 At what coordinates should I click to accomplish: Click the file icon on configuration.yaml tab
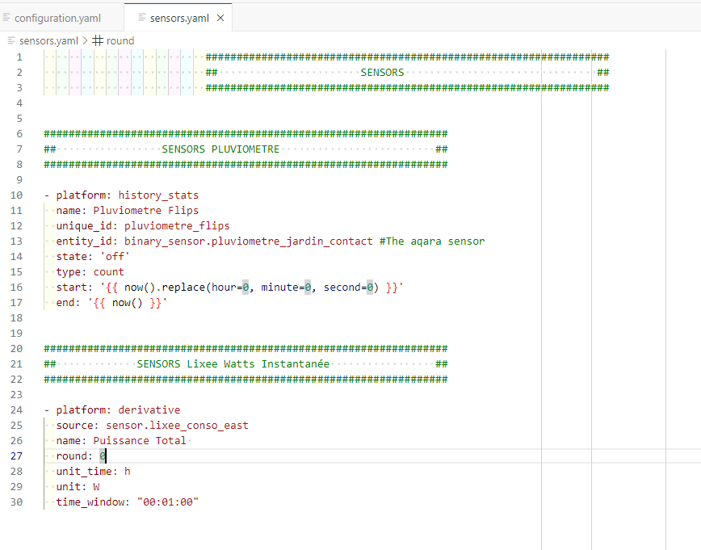[6, 18]
